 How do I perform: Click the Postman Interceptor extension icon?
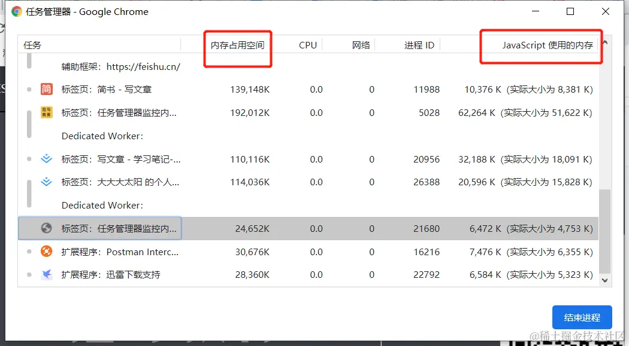pos(47,251)
